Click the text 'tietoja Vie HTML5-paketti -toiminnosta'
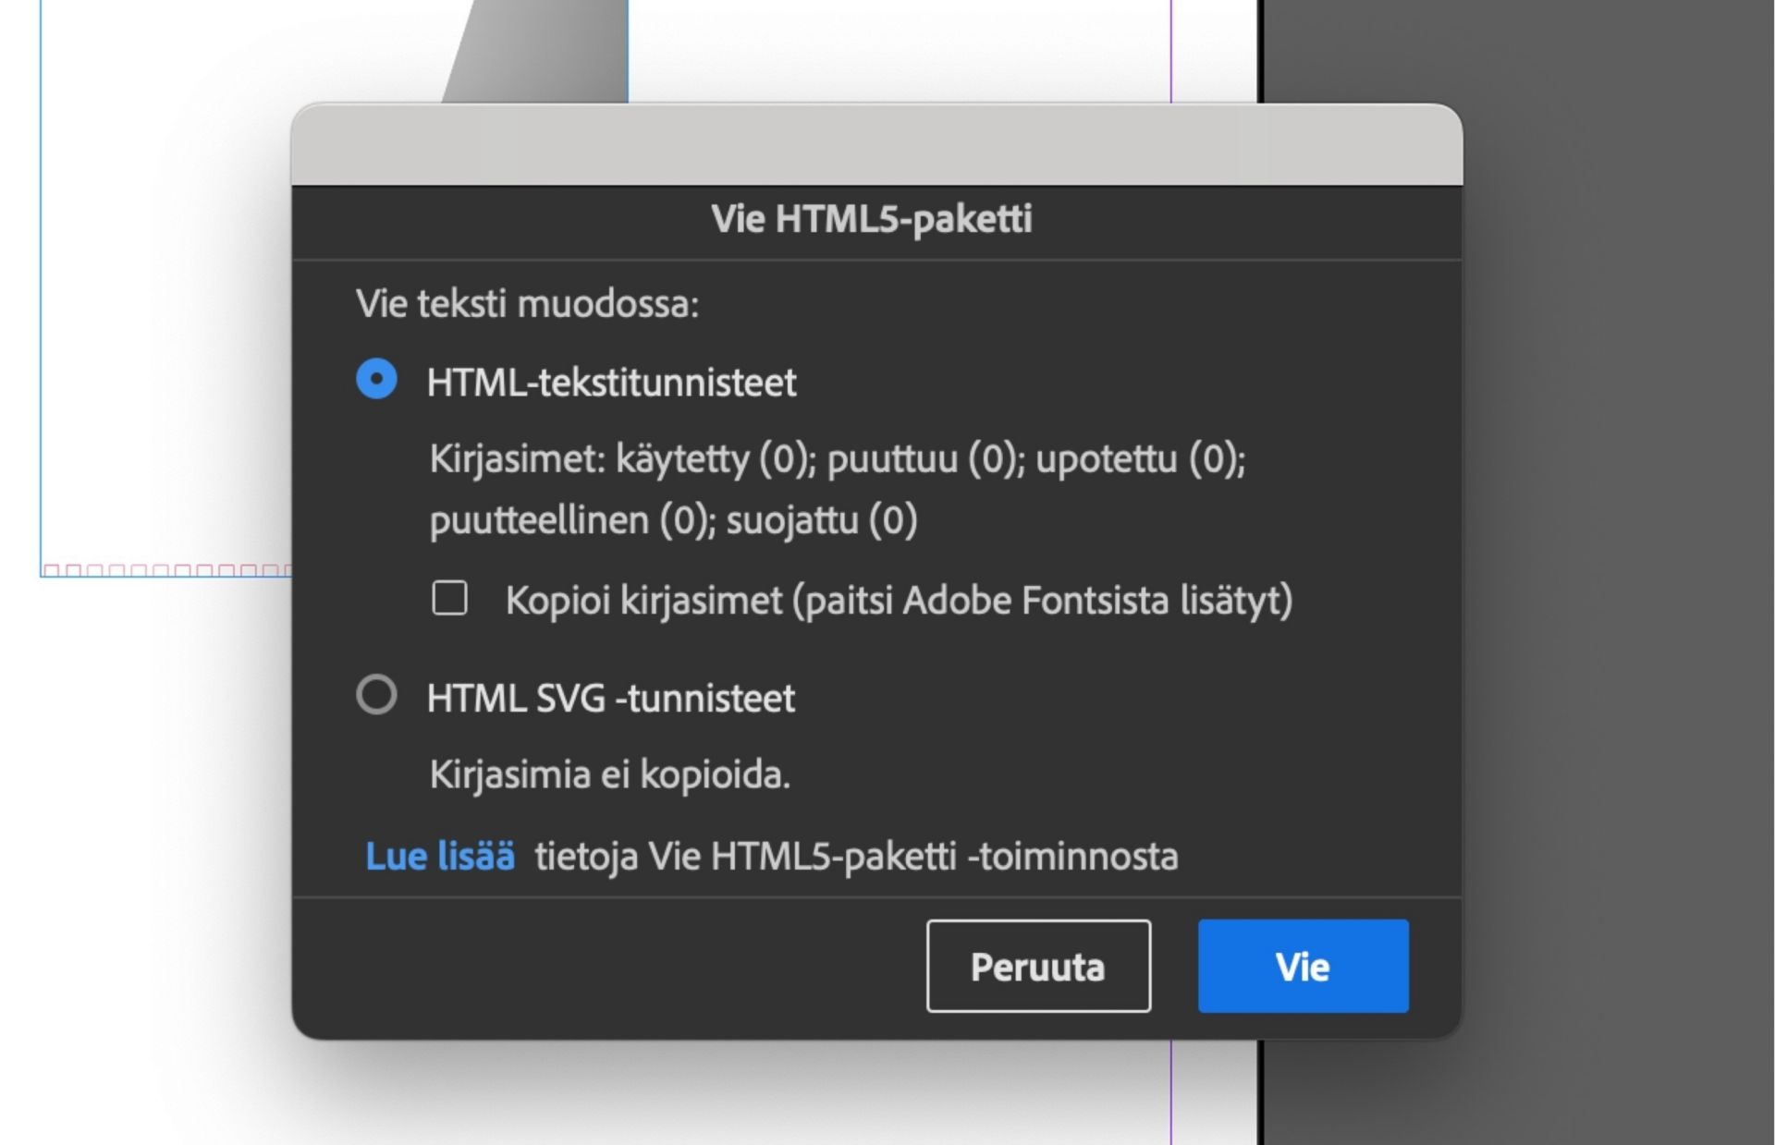The height and width of the screenshot is (1145, 1775). tap(855, 857)
